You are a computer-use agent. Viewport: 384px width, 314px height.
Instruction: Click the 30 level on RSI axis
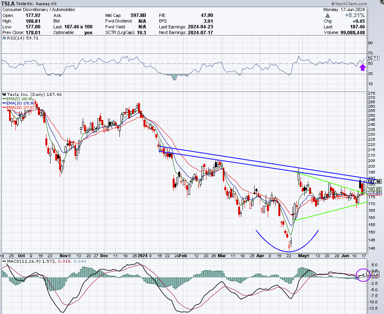(370, 73)
